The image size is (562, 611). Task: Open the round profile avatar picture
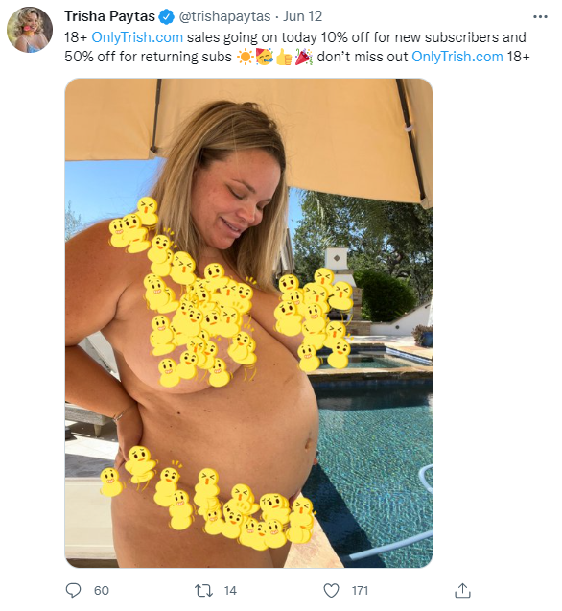pos(30,30)
